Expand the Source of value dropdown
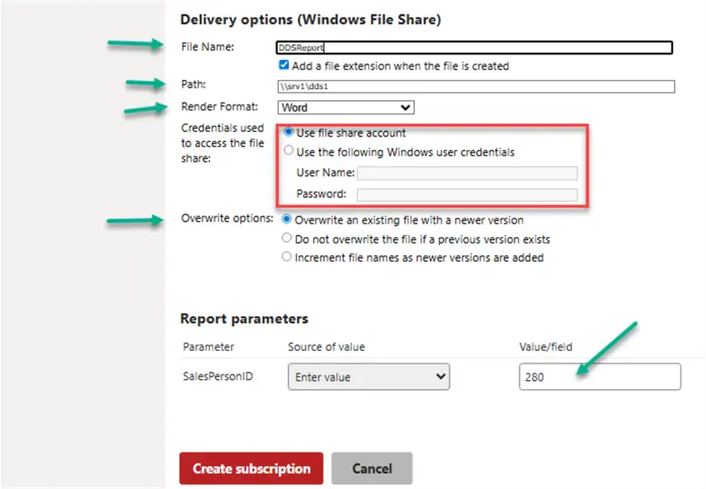706x489 pixels. (368, 376)
